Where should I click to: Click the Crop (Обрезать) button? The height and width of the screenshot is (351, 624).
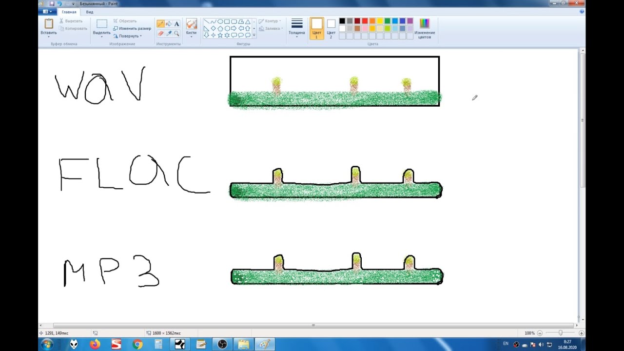(x=125, y=21)
